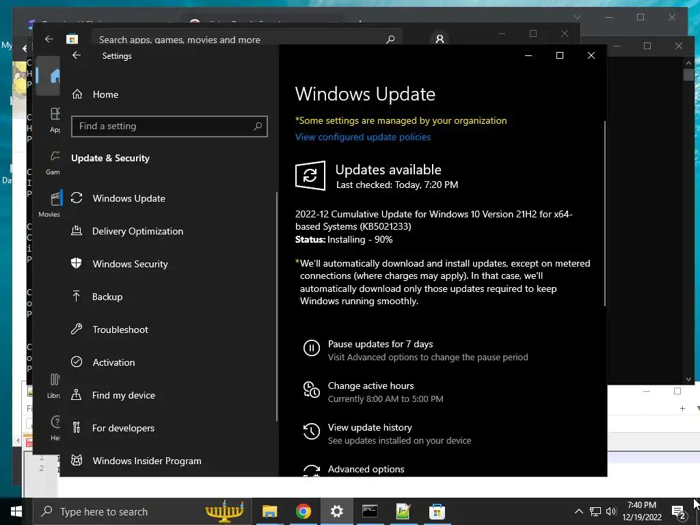
Task: Click the update history clock icon
Action: coord(312,431)
